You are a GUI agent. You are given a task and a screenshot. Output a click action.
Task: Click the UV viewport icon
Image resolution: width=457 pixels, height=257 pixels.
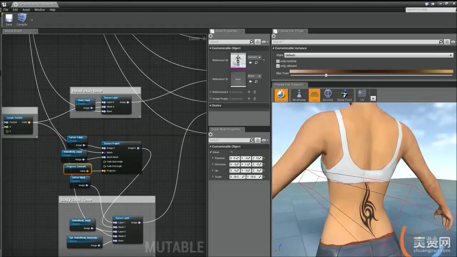click(362, 95)
